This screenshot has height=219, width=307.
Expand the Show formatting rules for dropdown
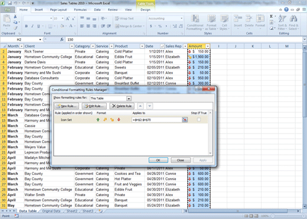[x=129, y=98]
